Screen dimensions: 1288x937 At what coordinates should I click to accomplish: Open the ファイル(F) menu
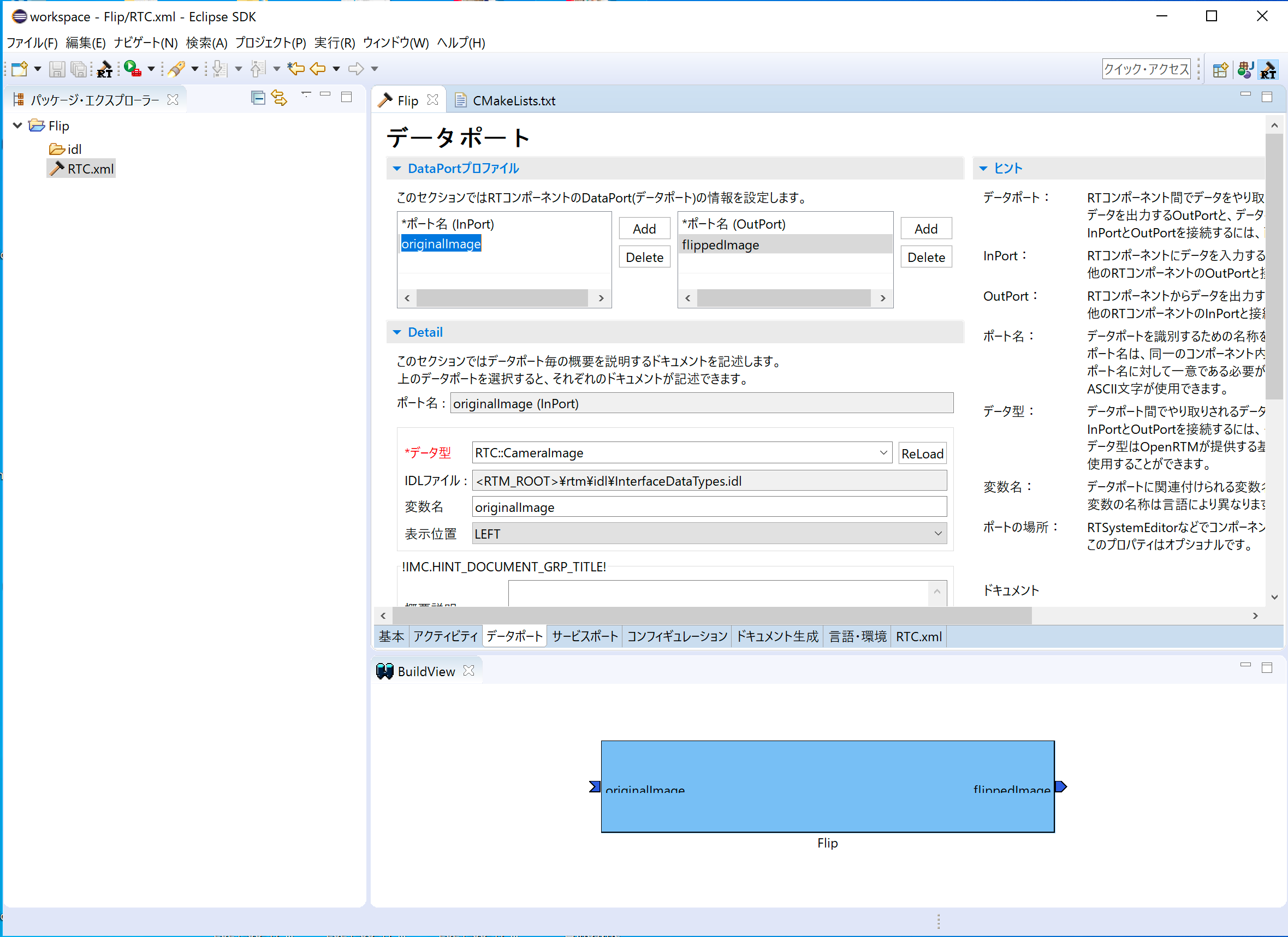(32, 43)
